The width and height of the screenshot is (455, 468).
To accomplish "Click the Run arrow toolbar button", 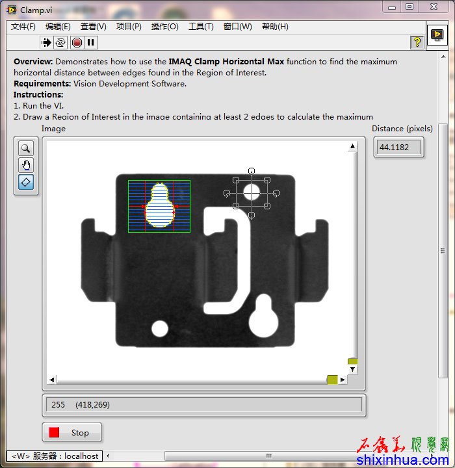I will pyautogui.click(x=46, y=42).
